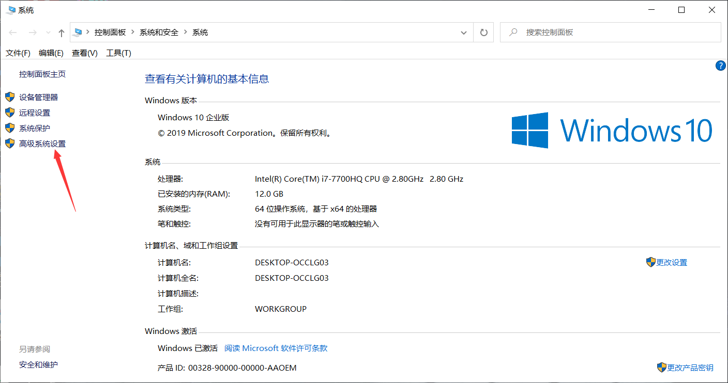Click 更改设置 link
The height and width of the screenshot is (383, 728).
pos(672,262)
